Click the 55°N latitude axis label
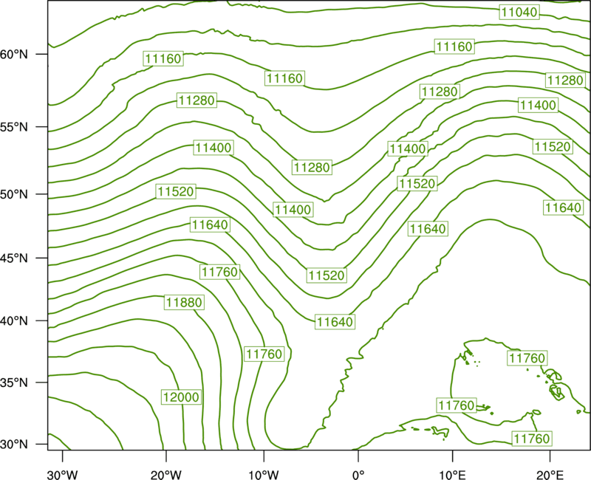Screen dimensions: 591x480 point(14,127)
